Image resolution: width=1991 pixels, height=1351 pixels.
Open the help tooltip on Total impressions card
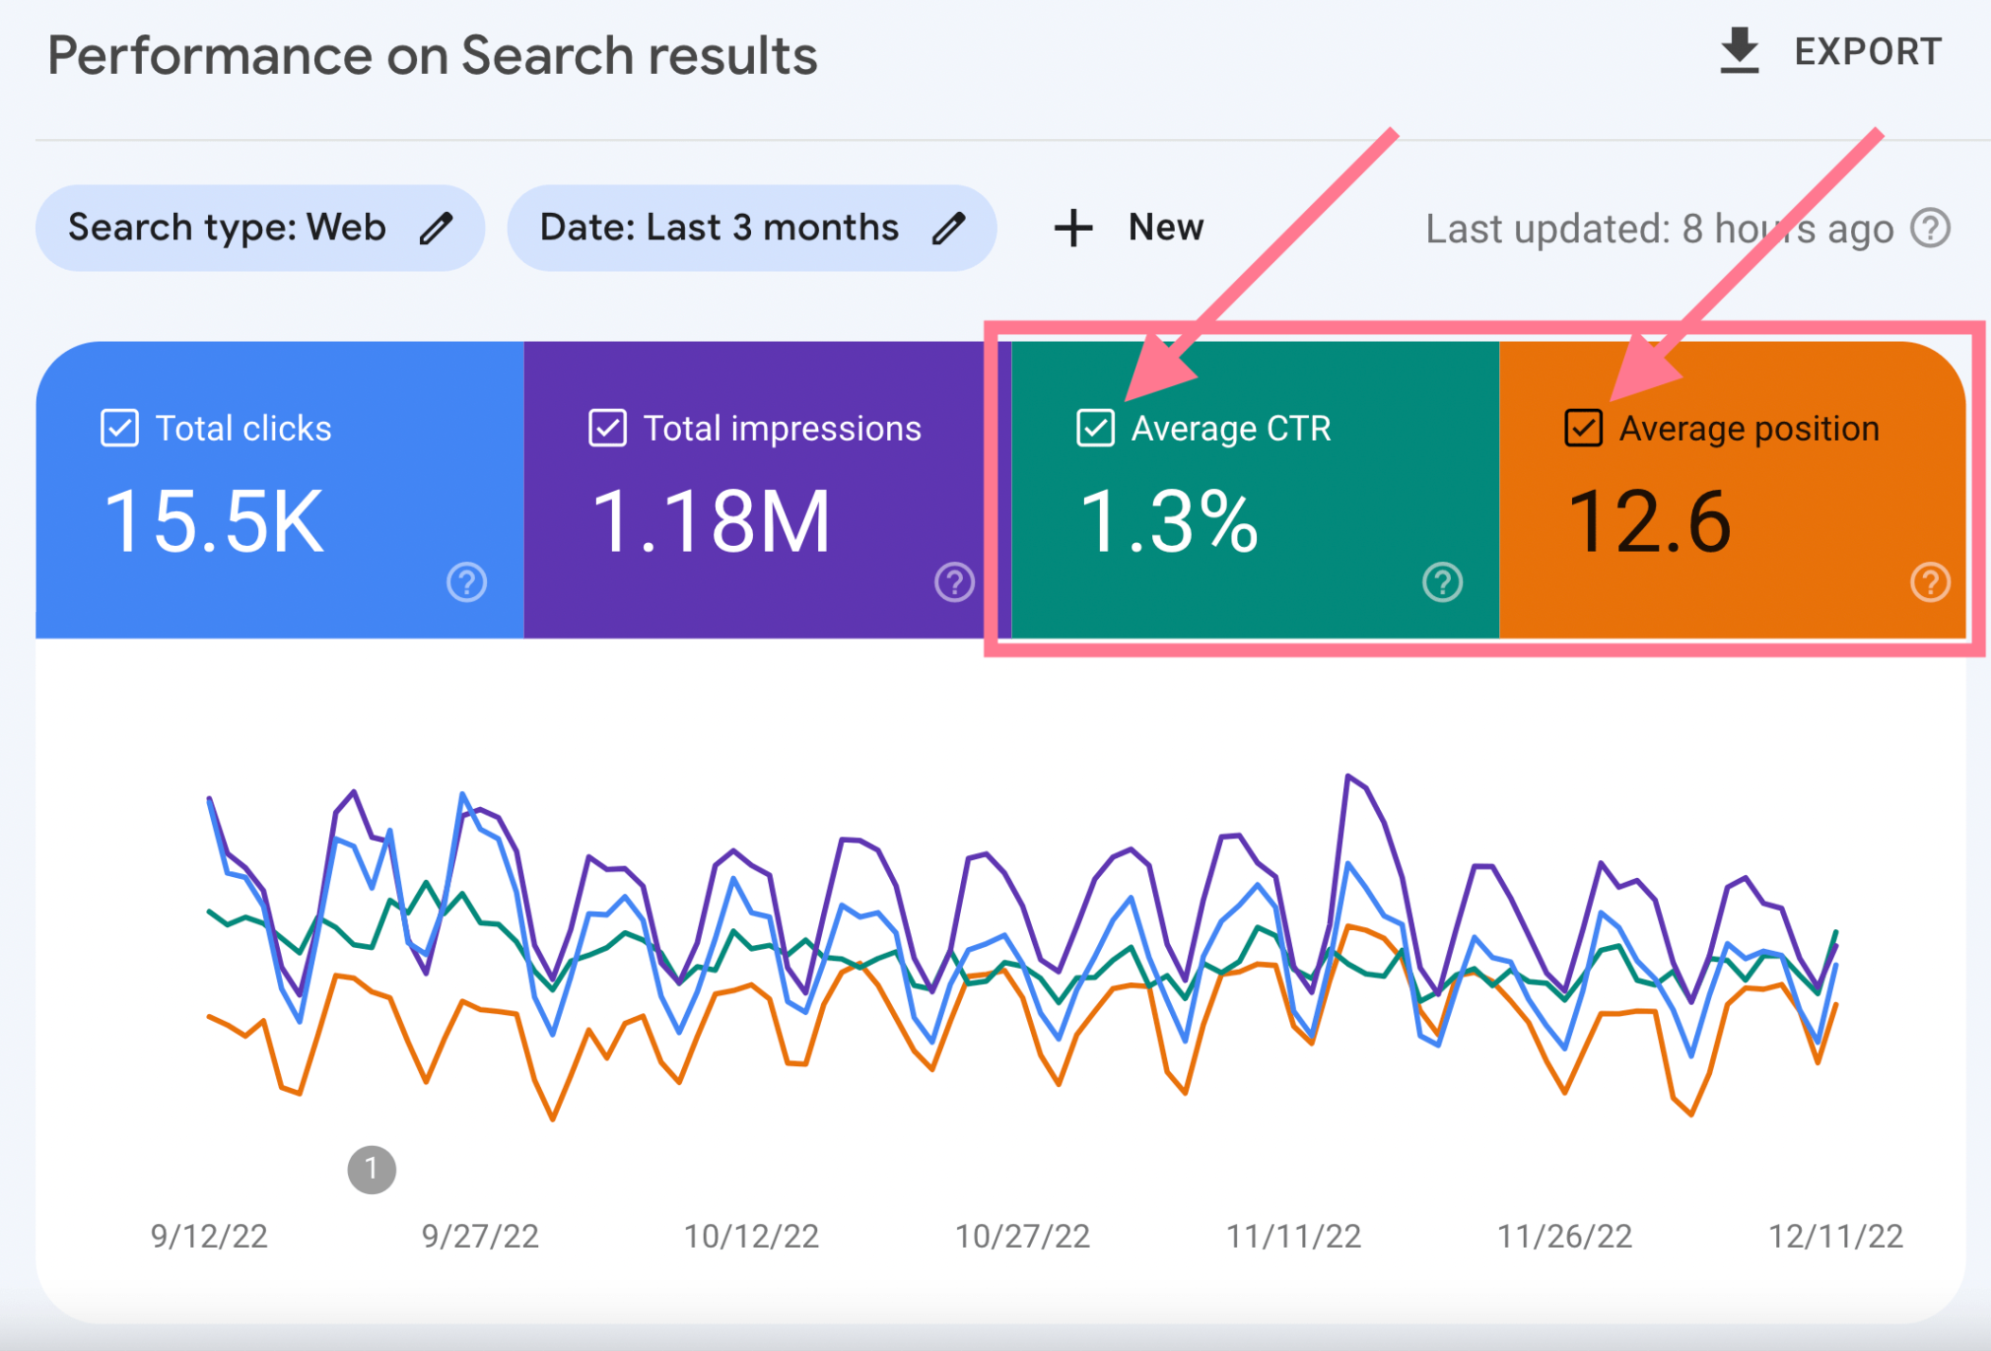coord(952,582)
